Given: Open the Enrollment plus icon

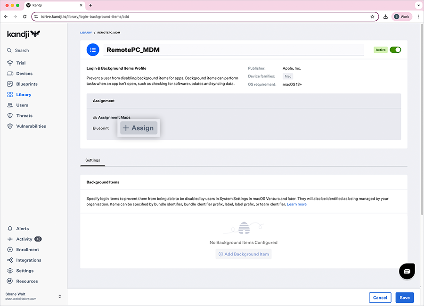Looking at the screenshot, I should 10,250.
